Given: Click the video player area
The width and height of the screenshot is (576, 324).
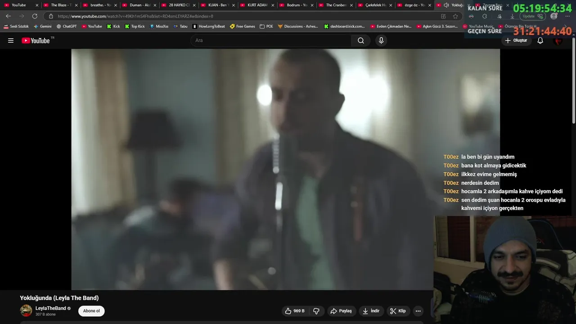Looking at the screenshot, I should click(x=285, y=169).
